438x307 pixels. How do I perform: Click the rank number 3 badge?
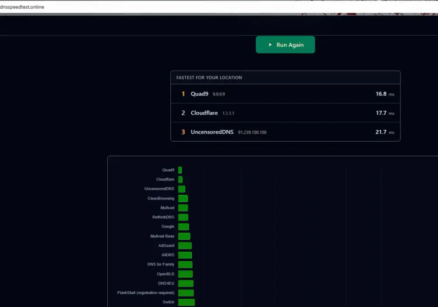click(183, 132)
